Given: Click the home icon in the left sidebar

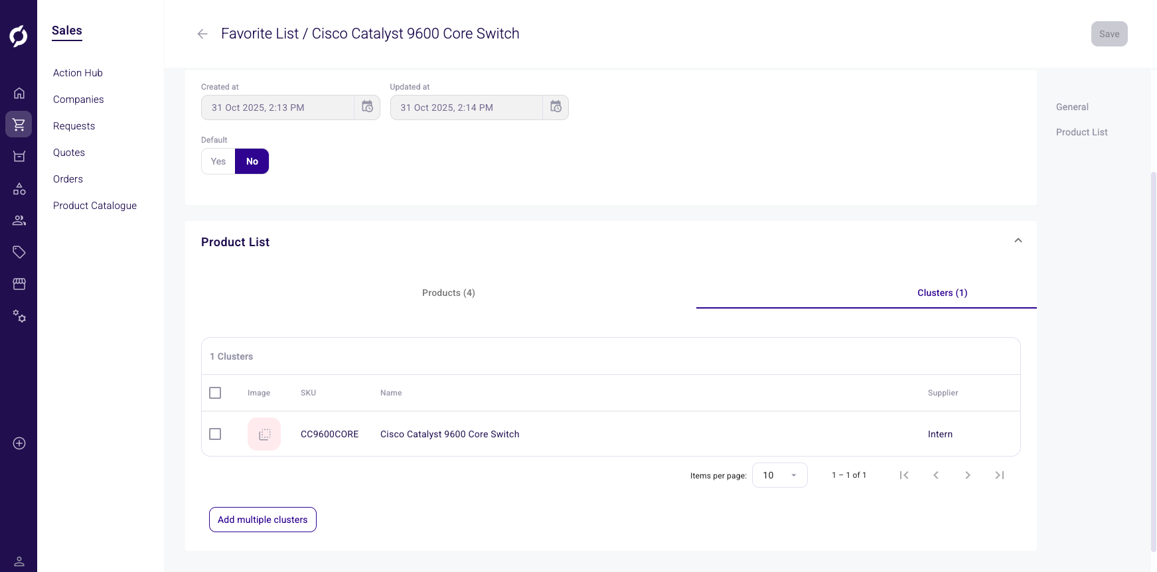Looking at the screenshot, I should (x=19, y=93).
